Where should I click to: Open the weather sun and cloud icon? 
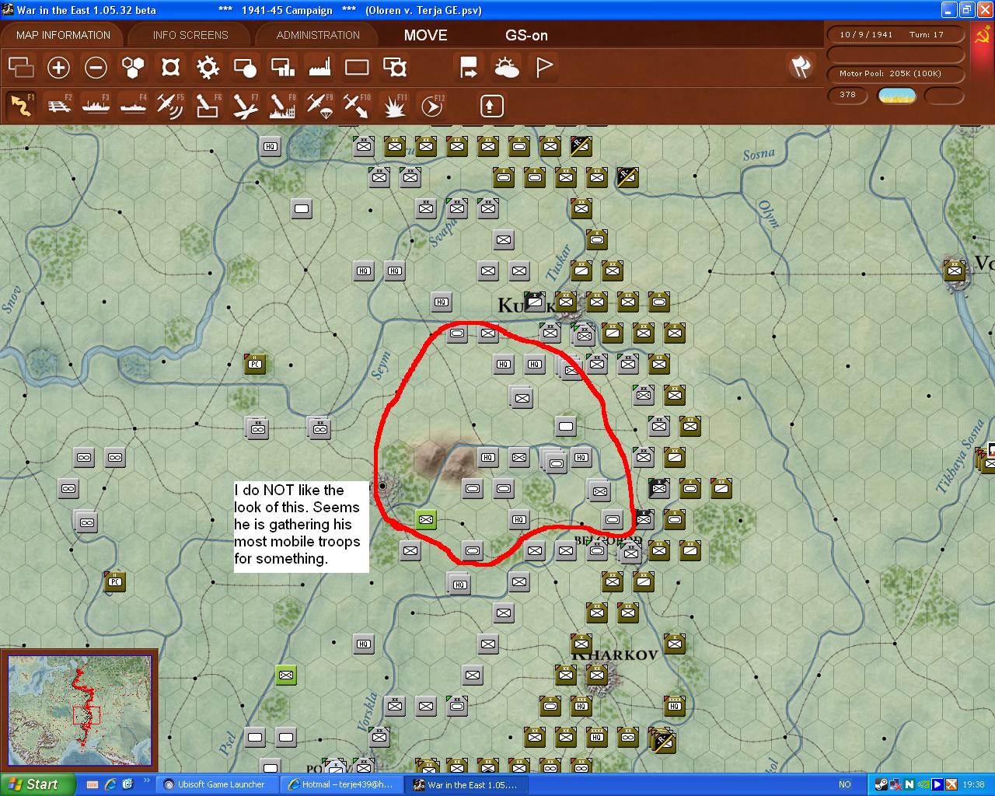[507, 68]
